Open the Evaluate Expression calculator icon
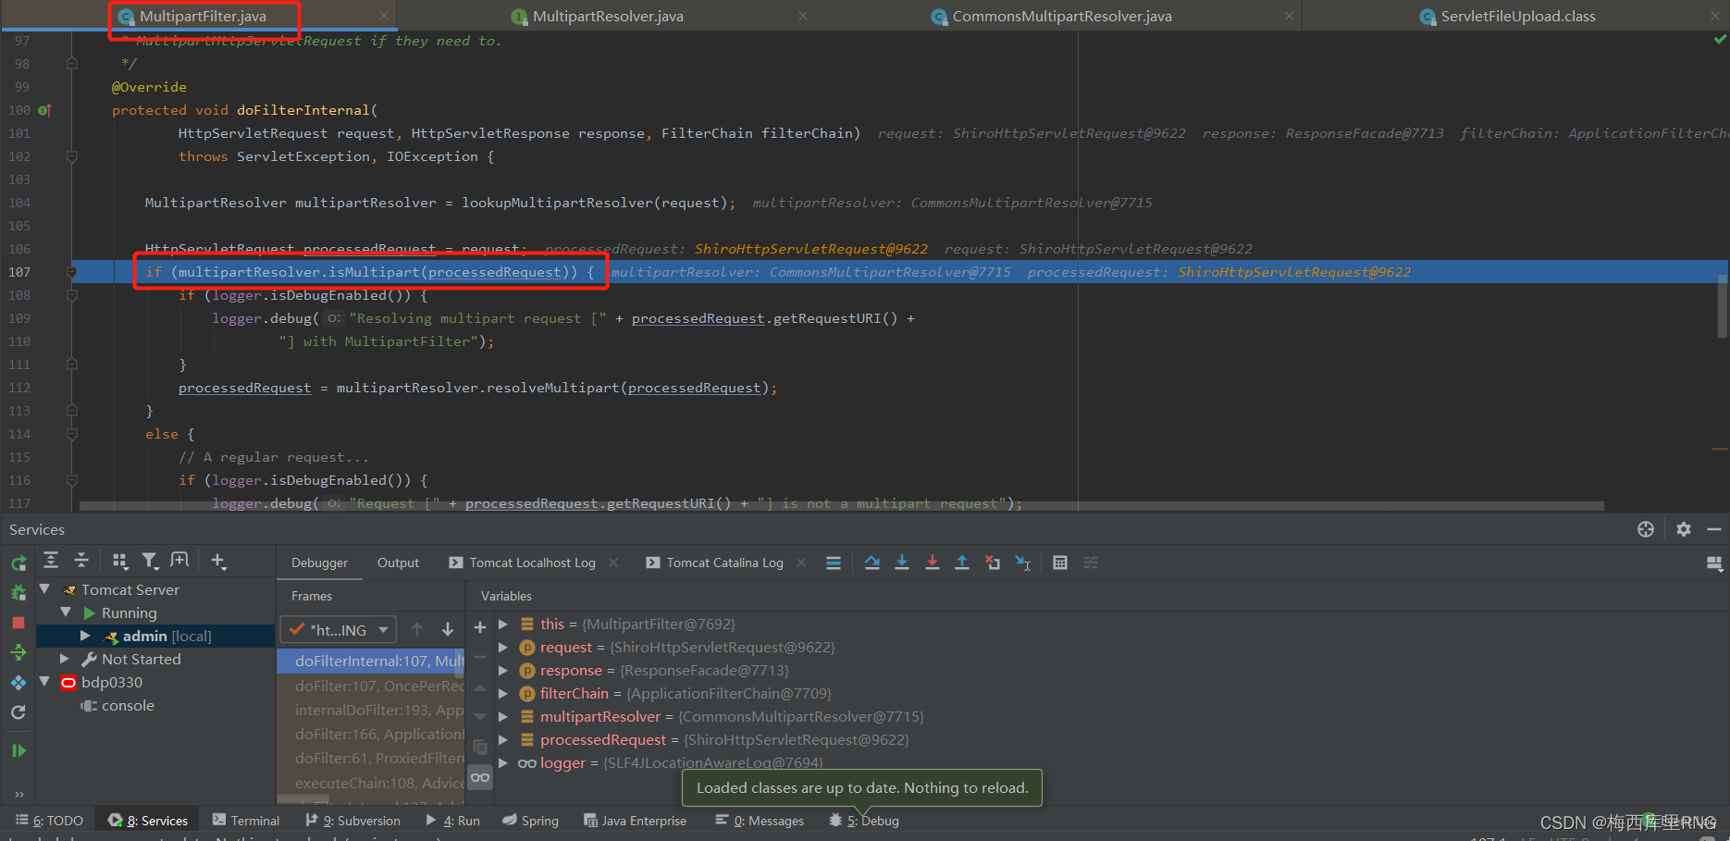Viewport: 1730px width, 841px height. [x=1060, y=563]
